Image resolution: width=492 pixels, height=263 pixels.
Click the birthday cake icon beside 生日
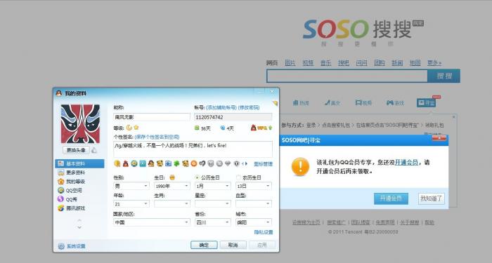point(172,177)
